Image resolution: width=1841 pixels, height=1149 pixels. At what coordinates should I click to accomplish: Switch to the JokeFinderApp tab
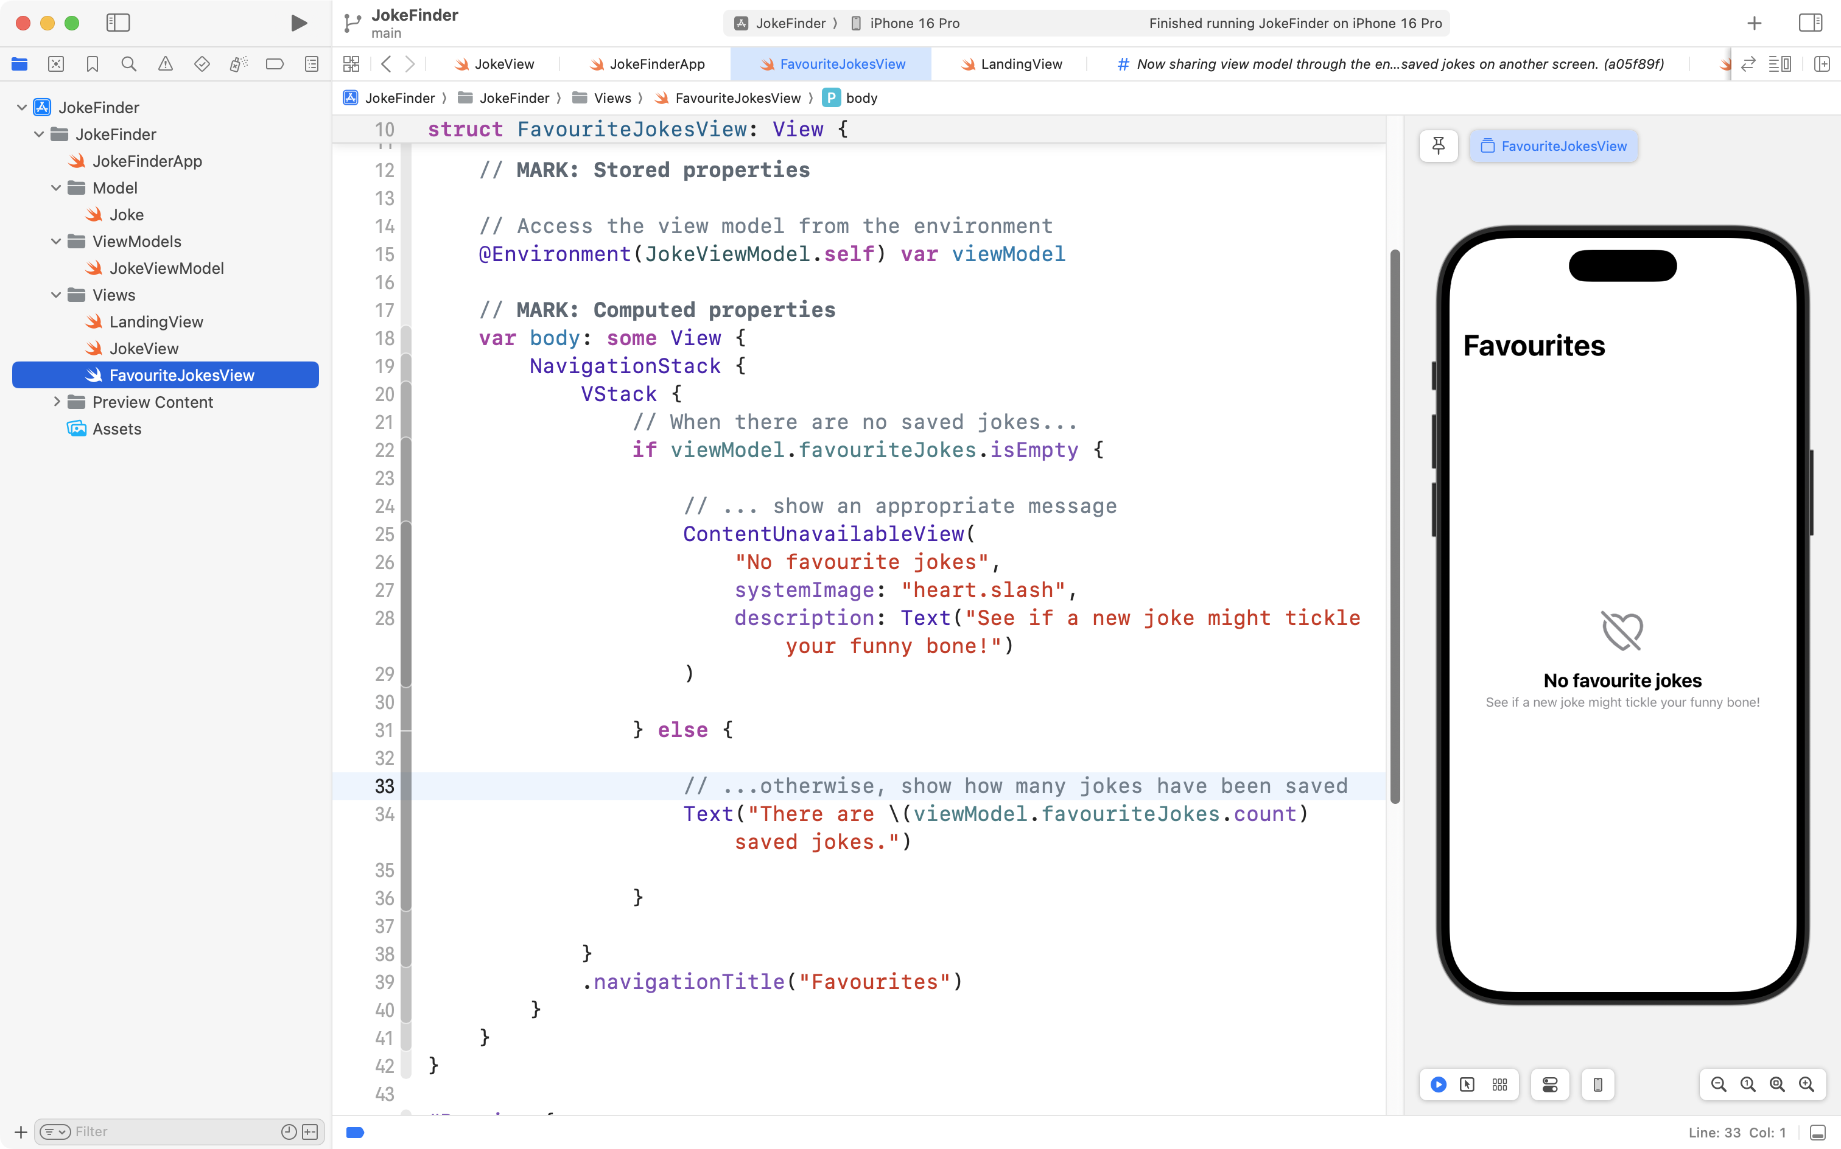(x=657, y=64)
